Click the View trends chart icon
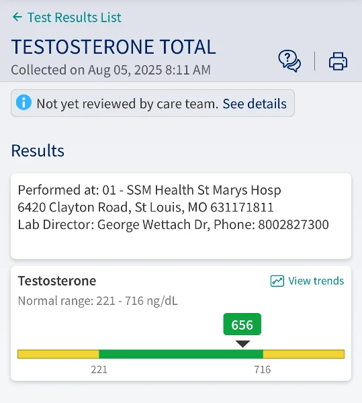This screenshot has width=362, height=403. coord(277,281)
